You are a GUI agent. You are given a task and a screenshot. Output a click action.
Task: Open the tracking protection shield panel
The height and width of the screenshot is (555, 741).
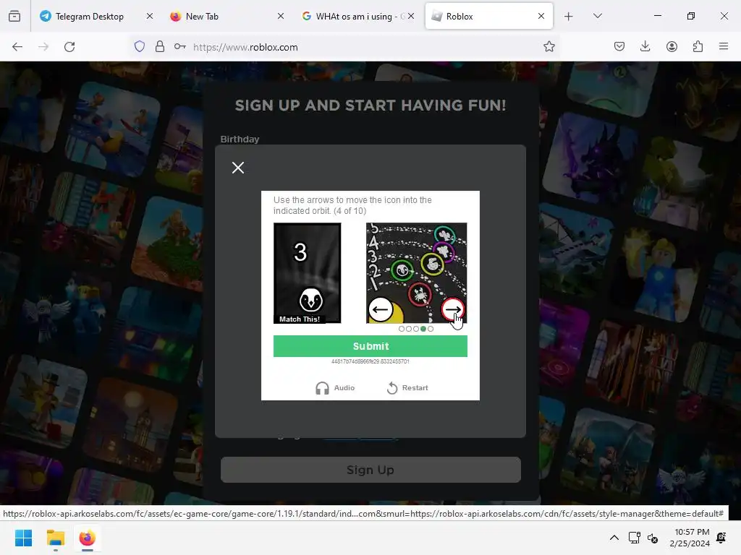[x=140, y=47]
